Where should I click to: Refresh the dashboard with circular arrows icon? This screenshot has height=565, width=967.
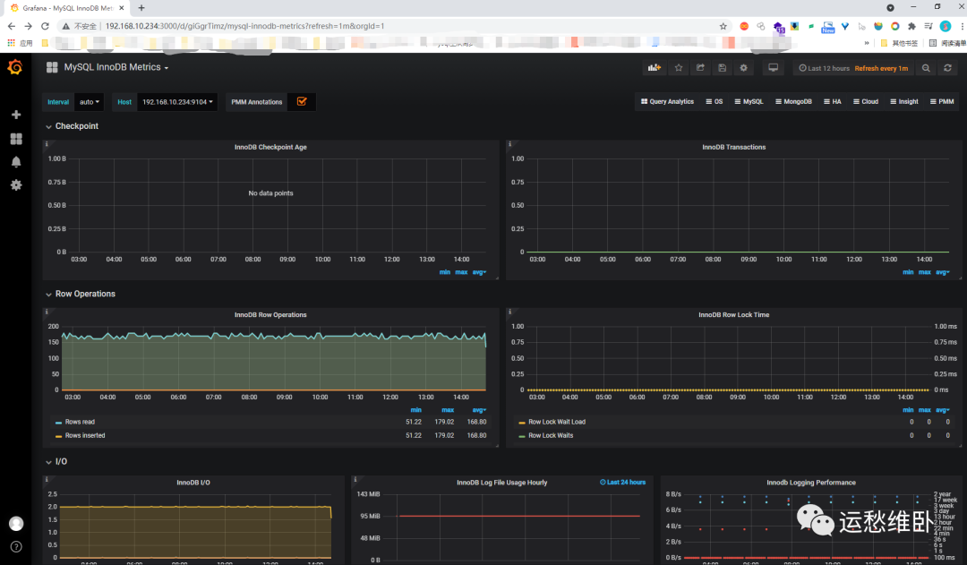point(948,68)
